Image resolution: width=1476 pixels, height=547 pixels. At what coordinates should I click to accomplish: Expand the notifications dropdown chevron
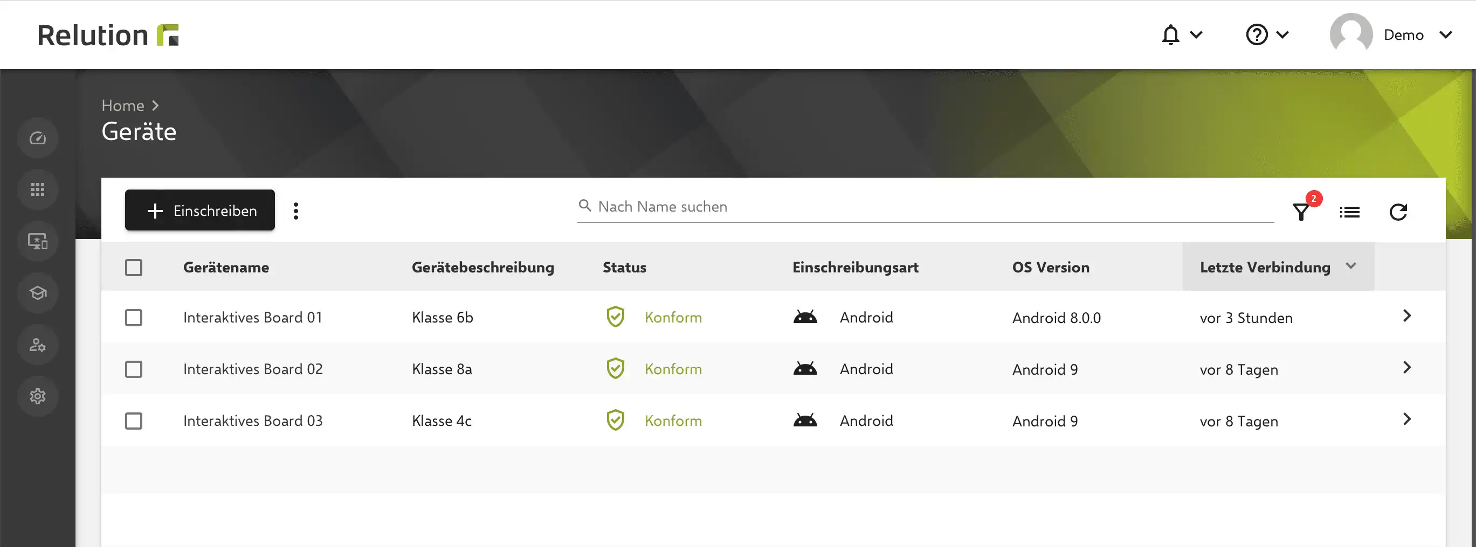click(1196, 35)
